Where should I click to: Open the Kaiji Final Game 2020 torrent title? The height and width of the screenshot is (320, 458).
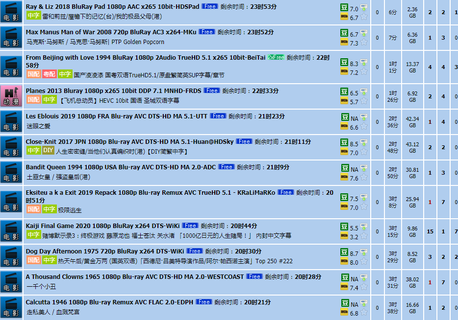click(102, 226)
